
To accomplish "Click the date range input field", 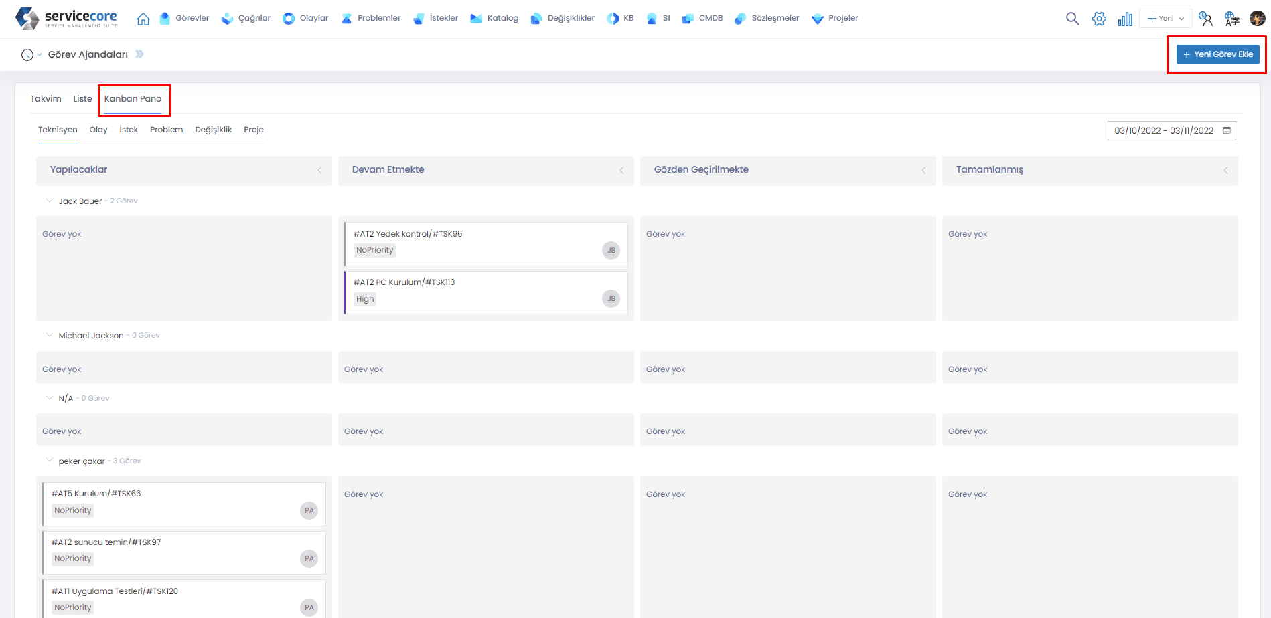I will point(1171,130).
